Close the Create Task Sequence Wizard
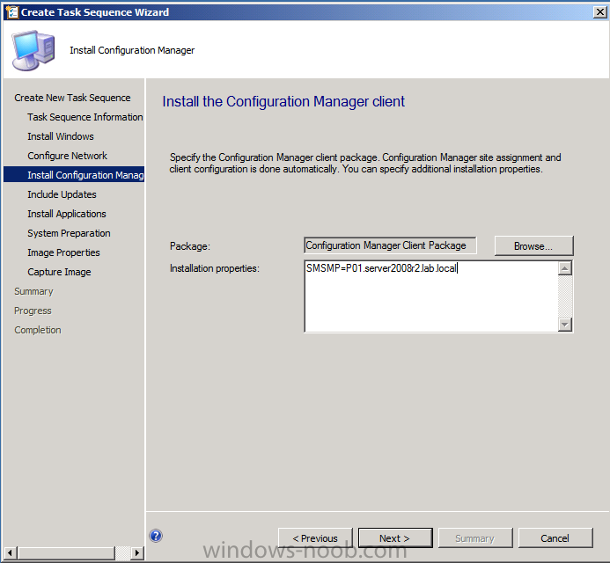The height and width of the screenshot is (563, 610). (x=600, y=12)
